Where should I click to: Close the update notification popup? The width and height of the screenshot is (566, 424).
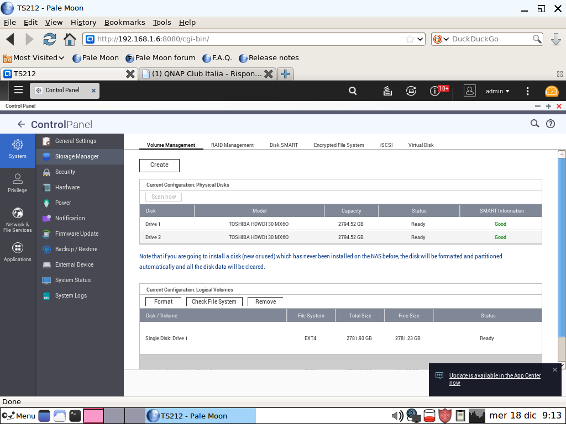[555, 369]
